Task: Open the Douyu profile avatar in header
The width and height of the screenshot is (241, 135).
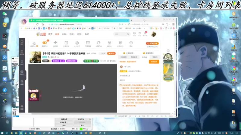Action: (153, 34)
